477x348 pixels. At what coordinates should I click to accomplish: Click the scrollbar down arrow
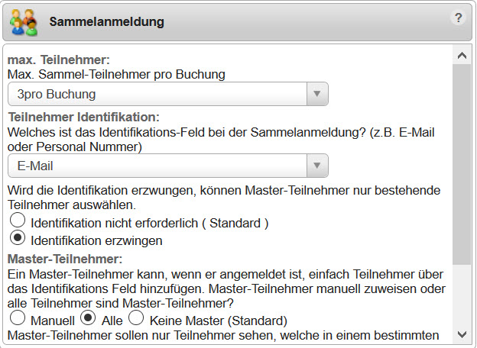462,334
